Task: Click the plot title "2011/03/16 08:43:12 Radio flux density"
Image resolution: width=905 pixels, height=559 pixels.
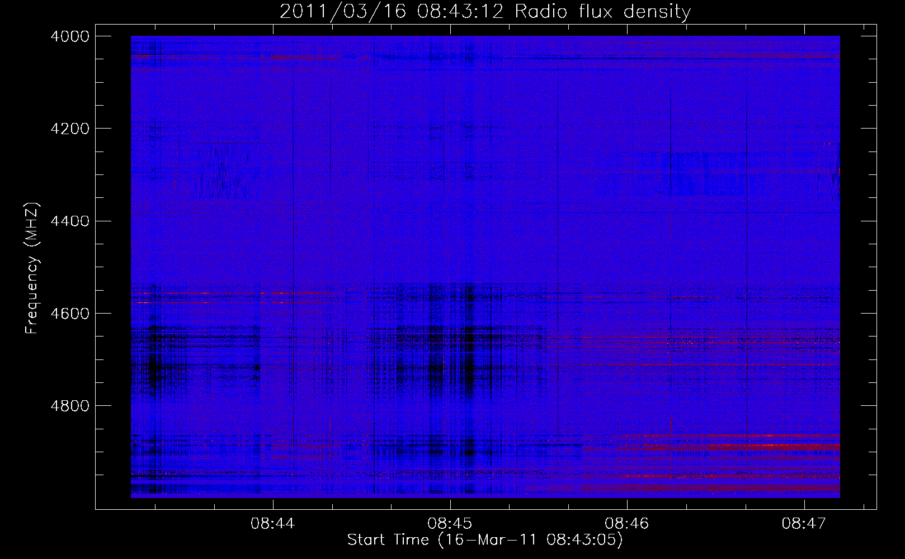Action: click(485, 12)
